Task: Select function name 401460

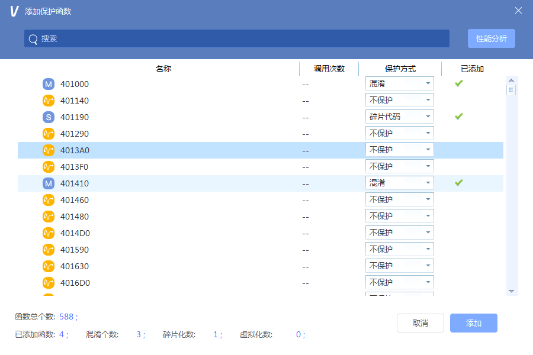Action: pos(75,200)
